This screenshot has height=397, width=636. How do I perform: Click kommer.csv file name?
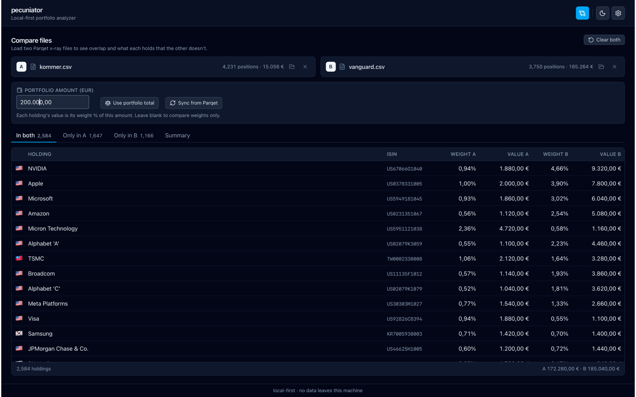[56, 67]
